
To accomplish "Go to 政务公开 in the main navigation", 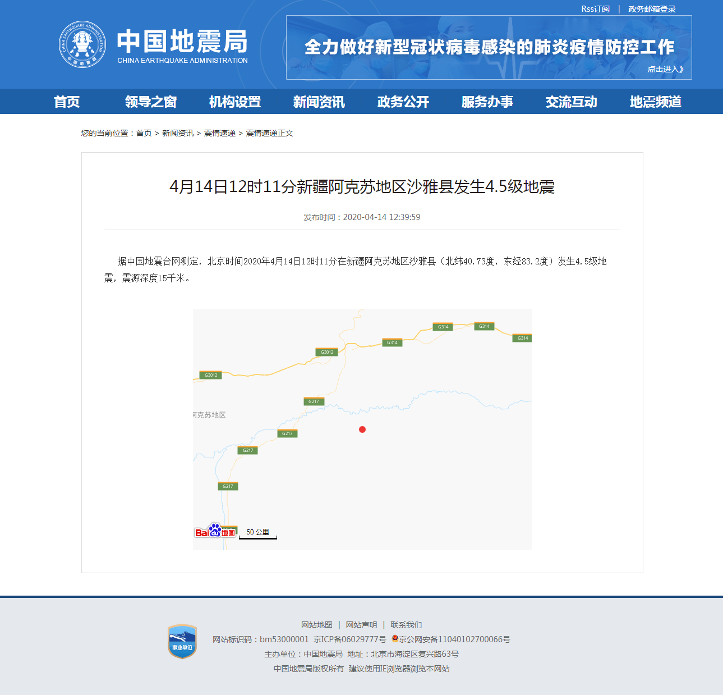I will click(x=403, y=102).
